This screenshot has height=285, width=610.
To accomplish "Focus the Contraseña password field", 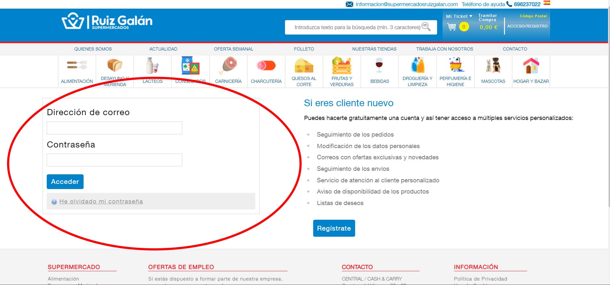I will click(114, 160).
